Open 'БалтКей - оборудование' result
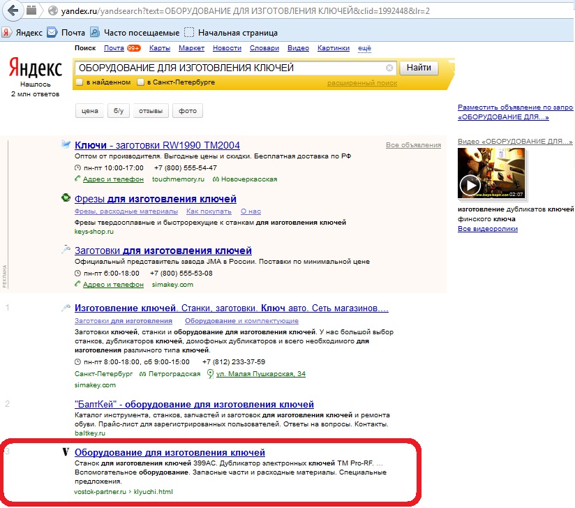Viewport: 575px width, 508px height. pyautogui.click(x=194, y=404)
